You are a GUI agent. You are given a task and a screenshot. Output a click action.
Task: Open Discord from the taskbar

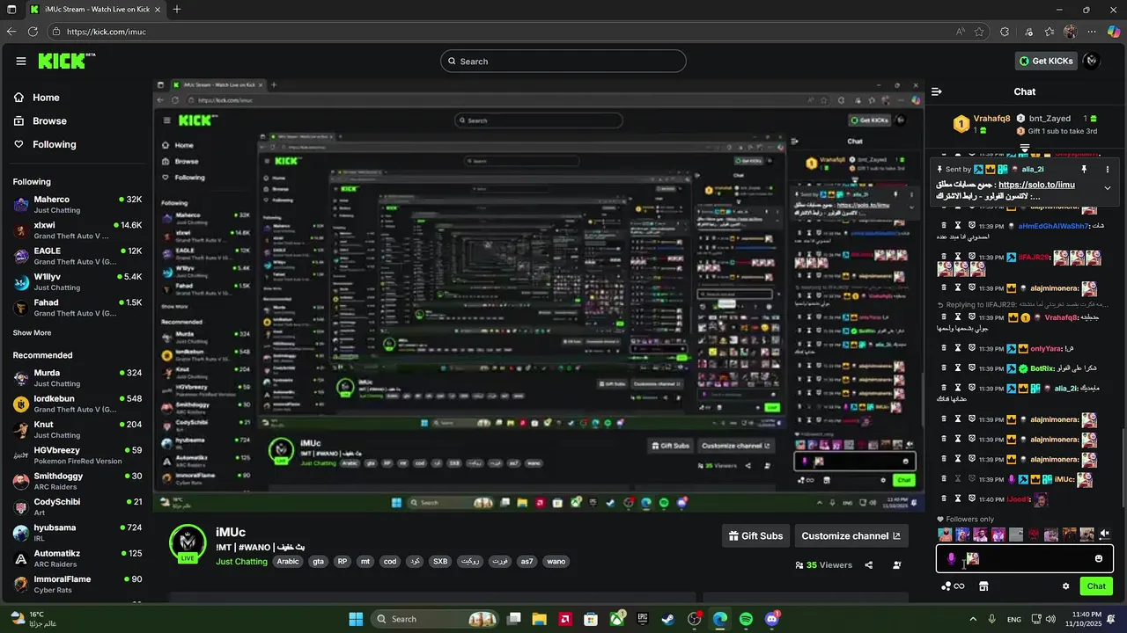click(x=772, y=619)
